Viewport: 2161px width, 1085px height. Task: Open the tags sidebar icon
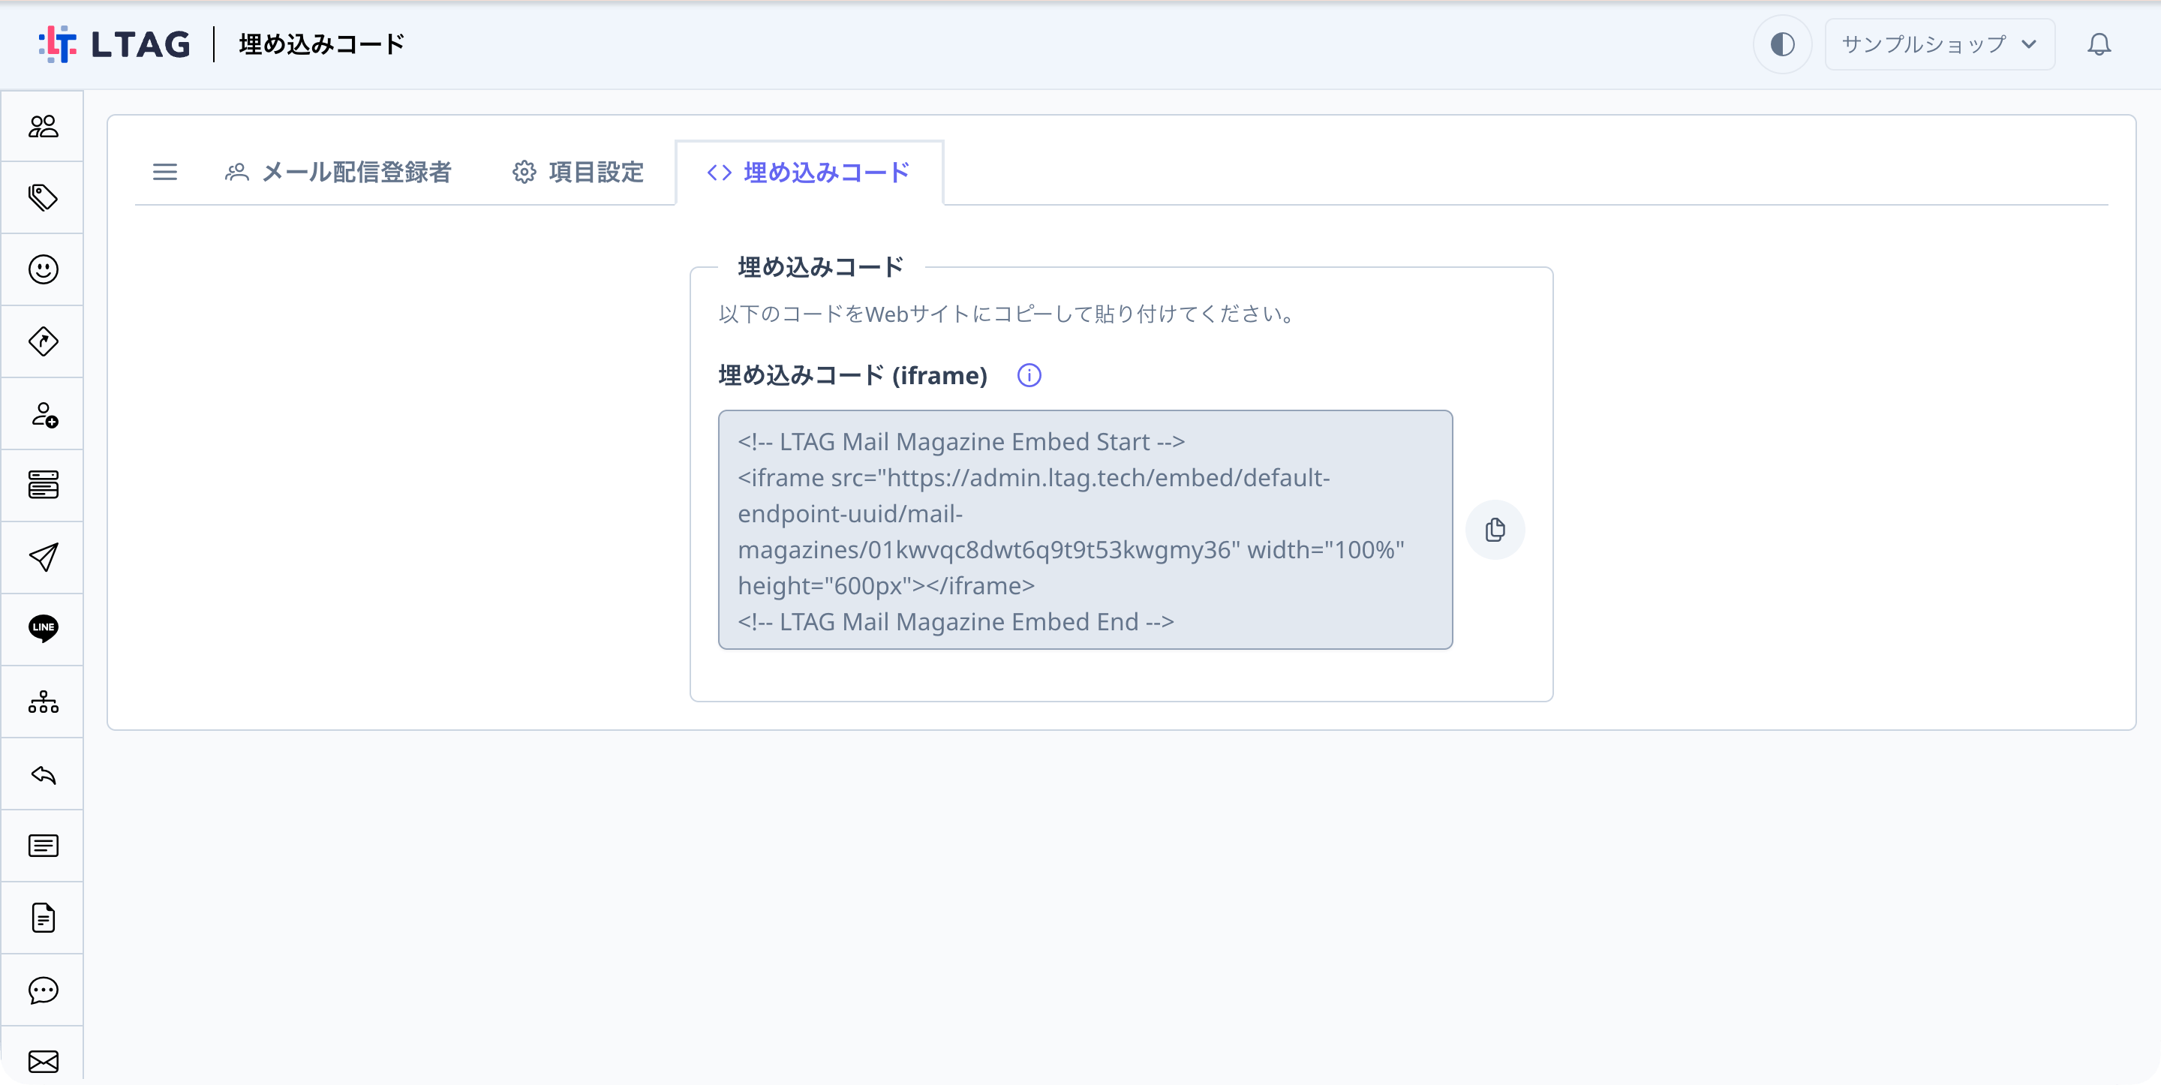click(43, 197)
